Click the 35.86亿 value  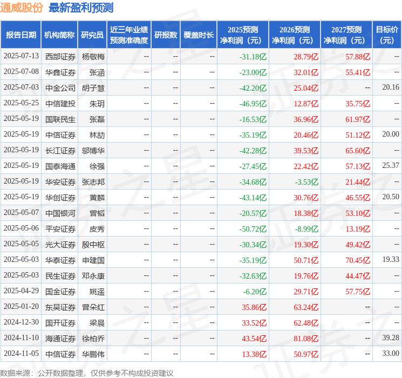tap(254, 307)
